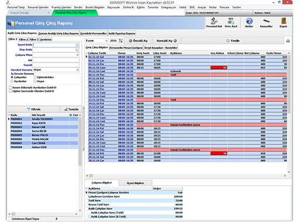The height and width of the screenshot is (222, 299).
Task: Click the lookup button in İşyeri Kodu field
Action: click(x=77, y=45)
